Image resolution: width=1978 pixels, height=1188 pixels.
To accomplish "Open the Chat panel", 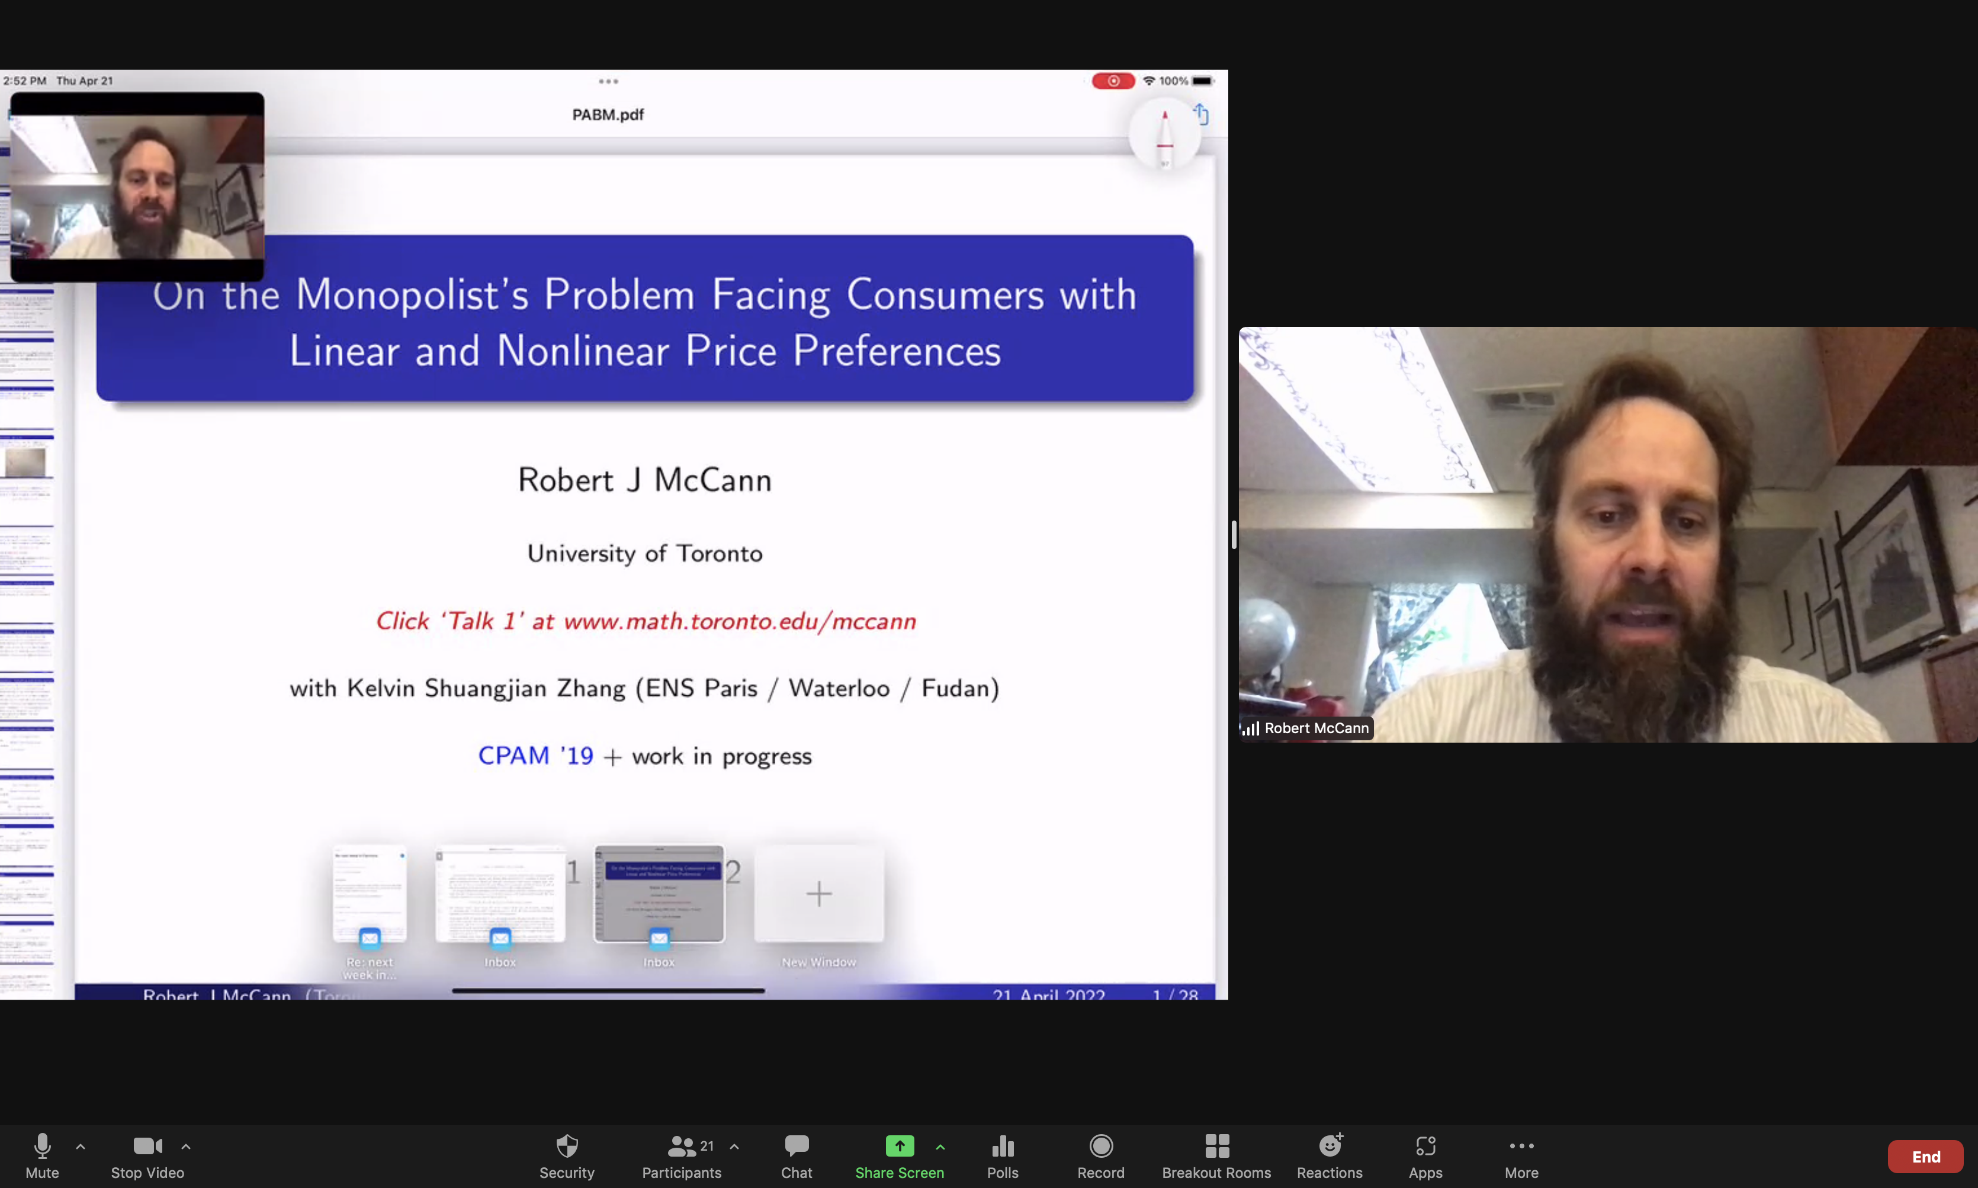I will pyautogui.click(x=797, y=1156).
